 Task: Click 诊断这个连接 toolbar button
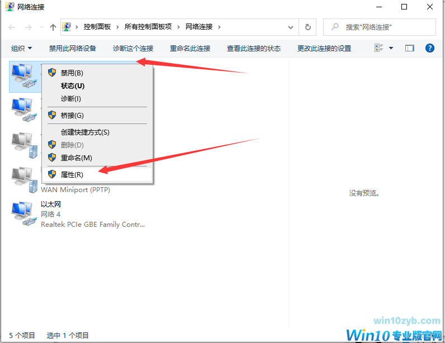(133, 49)
